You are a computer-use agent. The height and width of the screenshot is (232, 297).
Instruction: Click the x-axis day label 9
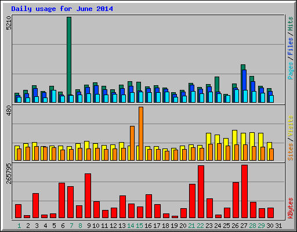tap(89, 226)
